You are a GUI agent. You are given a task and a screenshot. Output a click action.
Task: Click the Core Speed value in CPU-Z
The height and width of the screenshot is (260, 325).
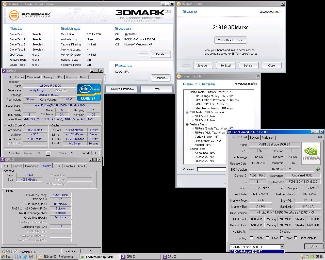tap(35, 130)
